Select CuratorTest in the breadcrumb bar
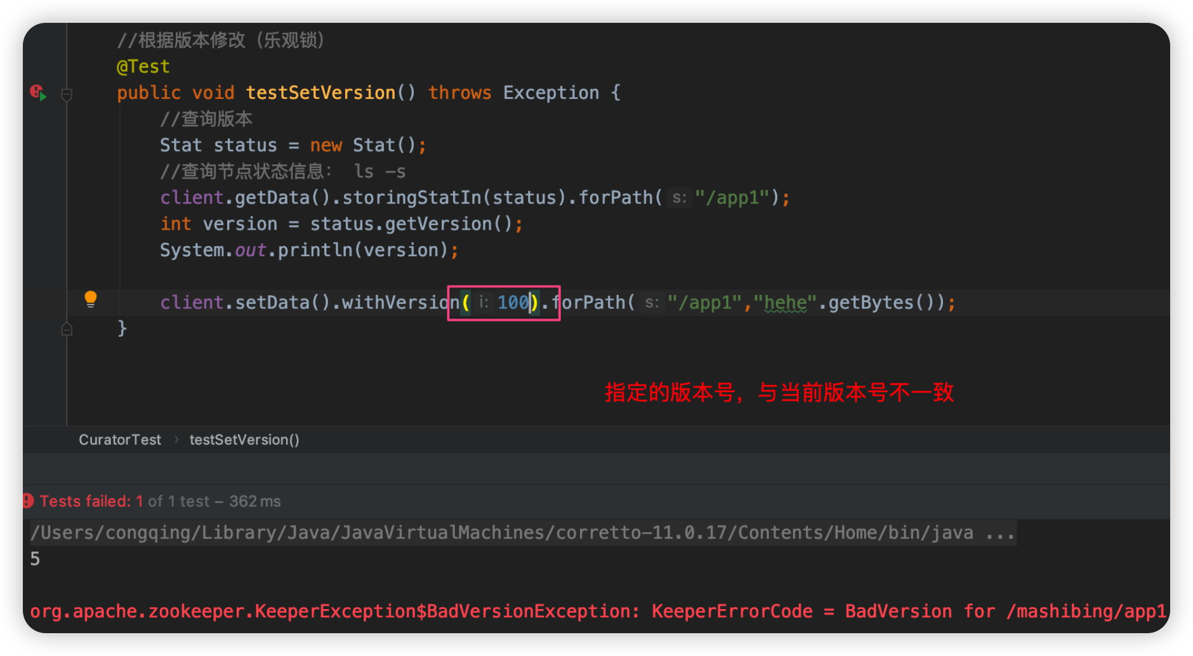 point(120,440)
